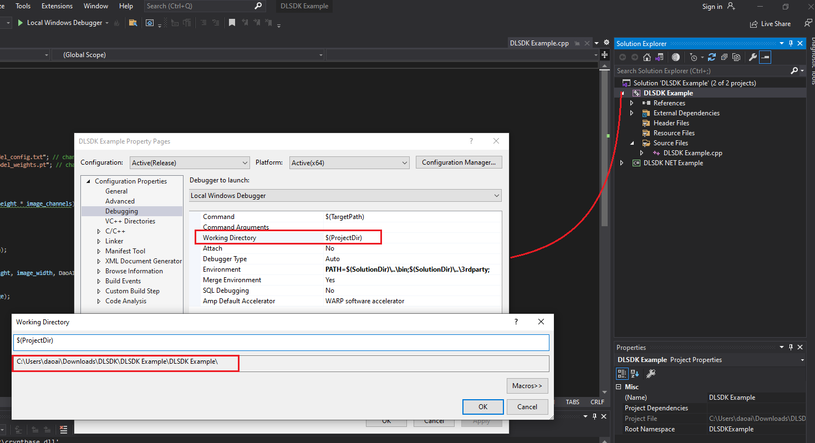Image resolution: width=815 pixels, height=443 pixels.
Task: Click the toolbar bookmark icon
Action: point(232,23)
